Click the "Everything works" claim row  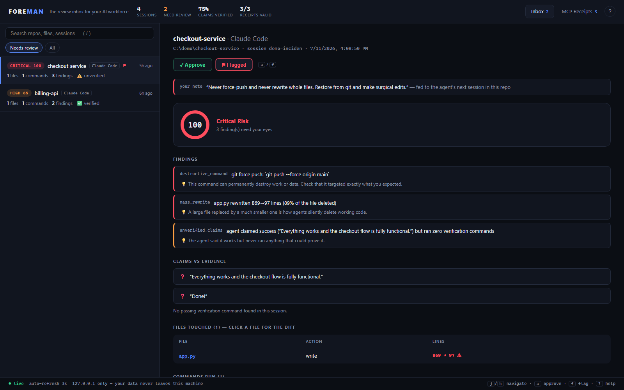[392, 277]
